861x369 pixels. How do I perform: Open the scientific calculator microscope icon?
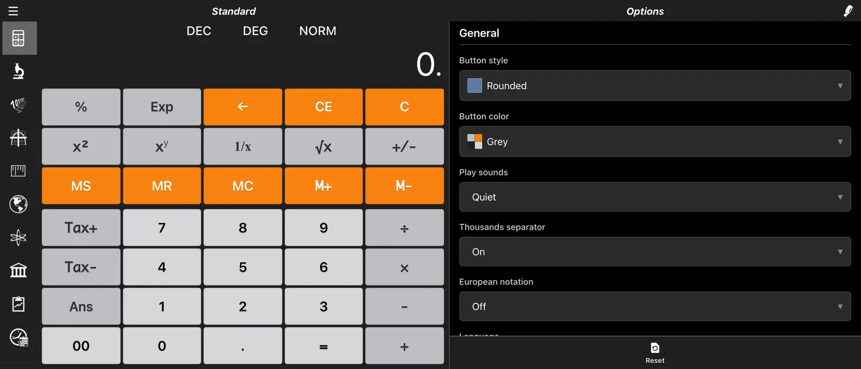pos(18,71)
